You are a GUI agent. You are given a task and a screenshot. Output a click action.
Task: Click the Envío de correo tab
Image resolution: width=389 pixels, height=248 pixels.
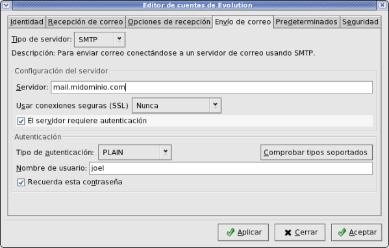[243, 22]
